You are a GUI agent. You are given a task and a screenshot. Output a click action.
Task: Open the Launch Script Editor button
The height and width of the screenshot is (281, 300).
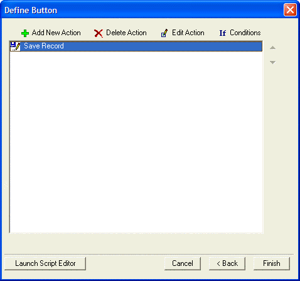click(x=45, y=263)
